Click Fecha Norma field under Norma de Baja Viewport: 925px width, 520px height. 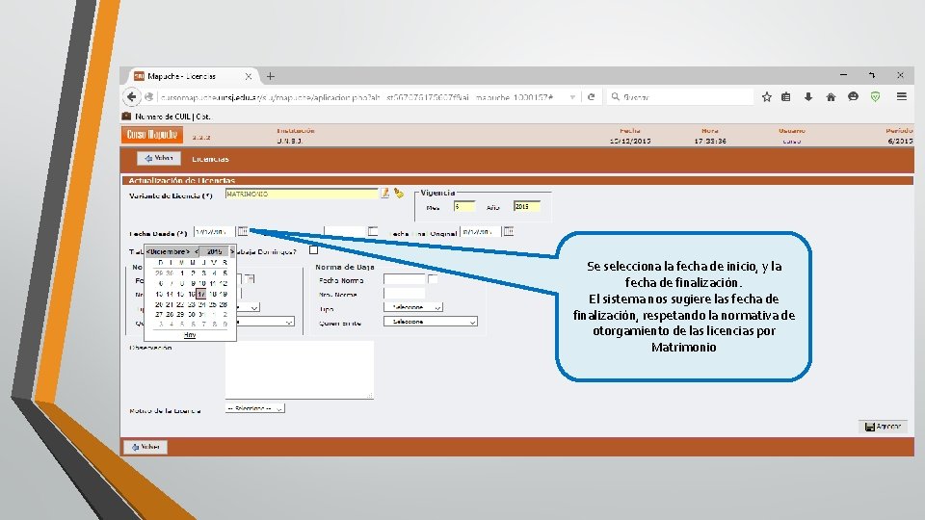[x=404, y=279]
